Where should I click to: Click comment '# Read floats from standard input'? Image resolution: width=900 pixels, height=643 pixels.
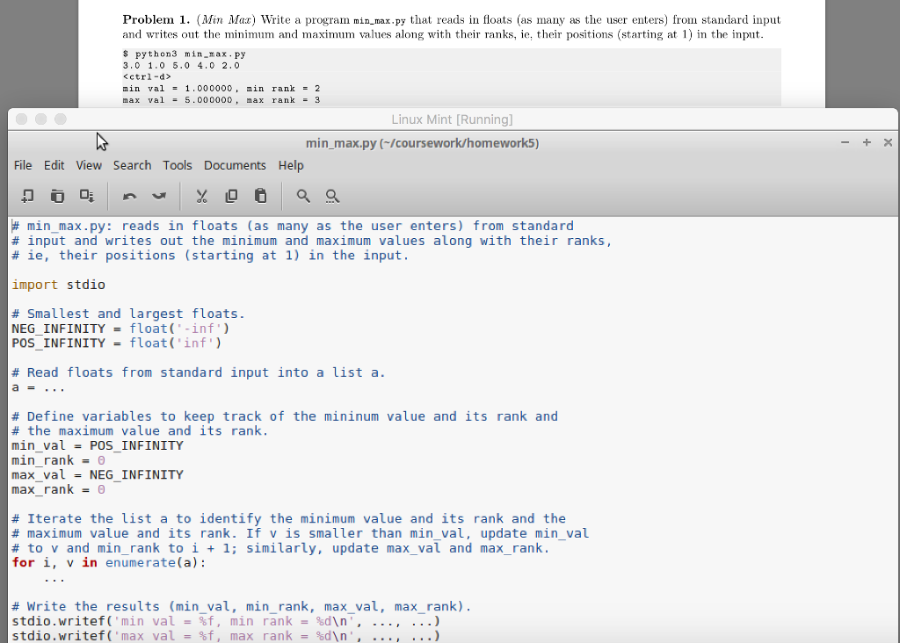point(199,372)
